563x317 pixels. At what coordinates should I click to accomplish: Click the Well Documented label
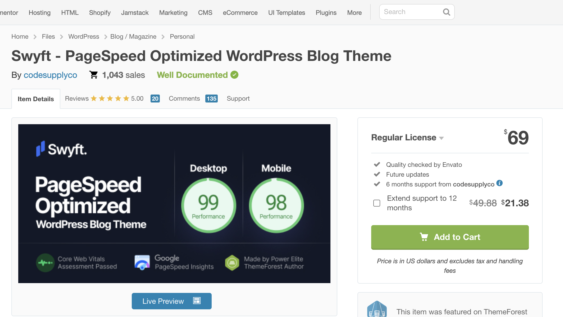[x=192, y=75]
